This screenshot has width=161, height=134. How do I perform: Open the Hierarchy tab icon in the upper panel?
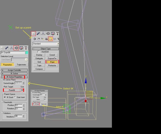click(x=43, y=34)
